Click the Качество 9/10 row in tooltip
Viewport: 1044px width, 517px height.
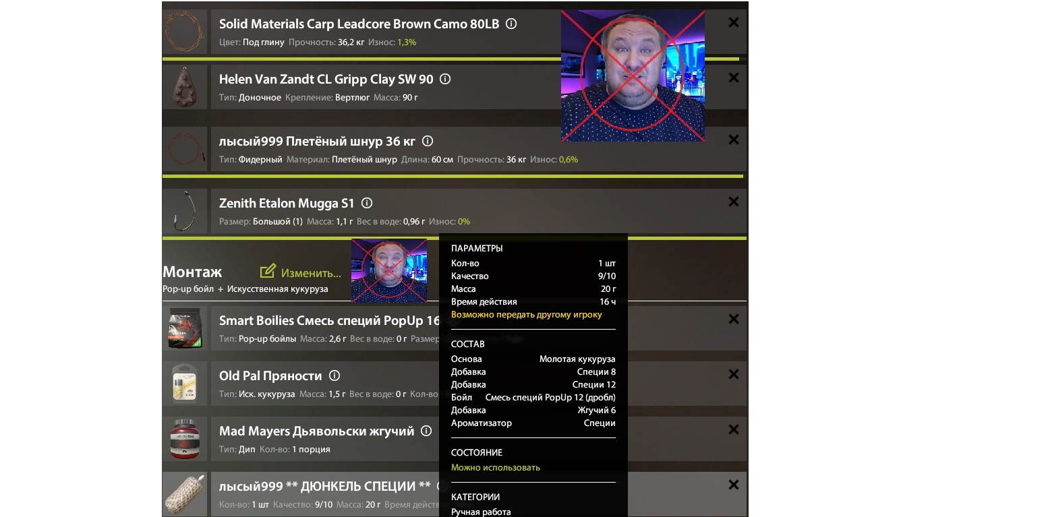point(533,276)
